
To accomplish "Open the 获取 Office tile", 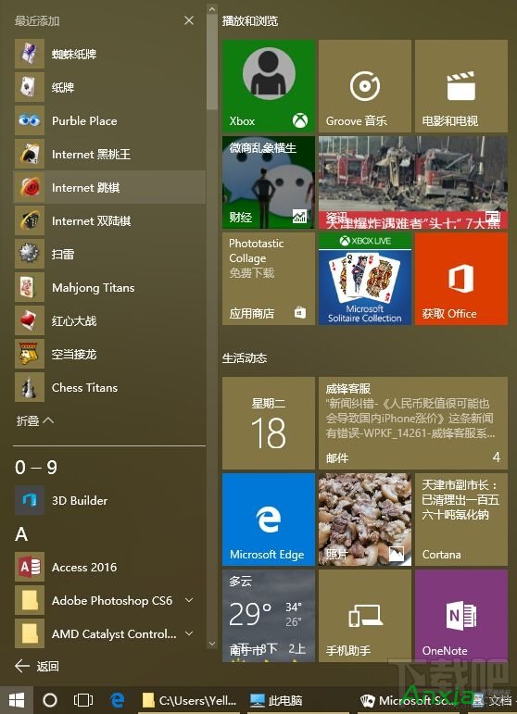I will pos(461,279).
